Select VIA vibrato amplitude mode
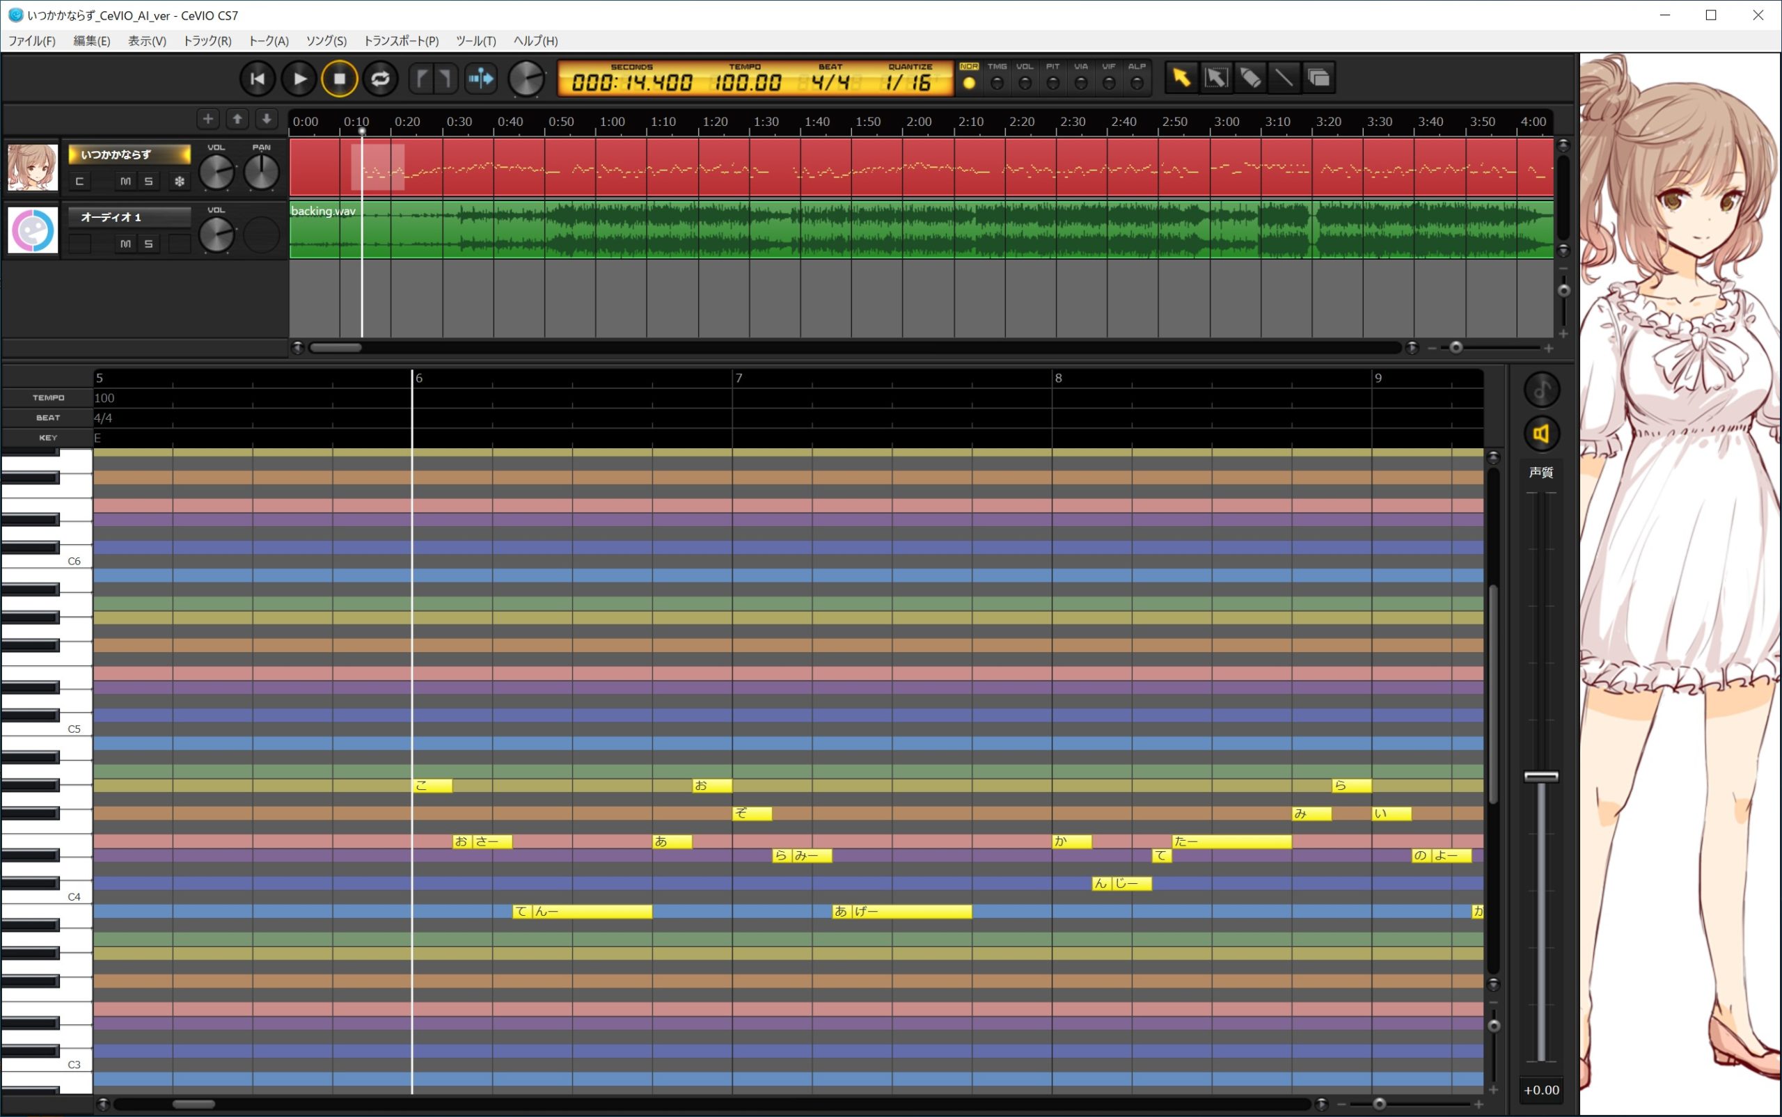Screen dimensions: 1782x1117 tap(1081, 79)
